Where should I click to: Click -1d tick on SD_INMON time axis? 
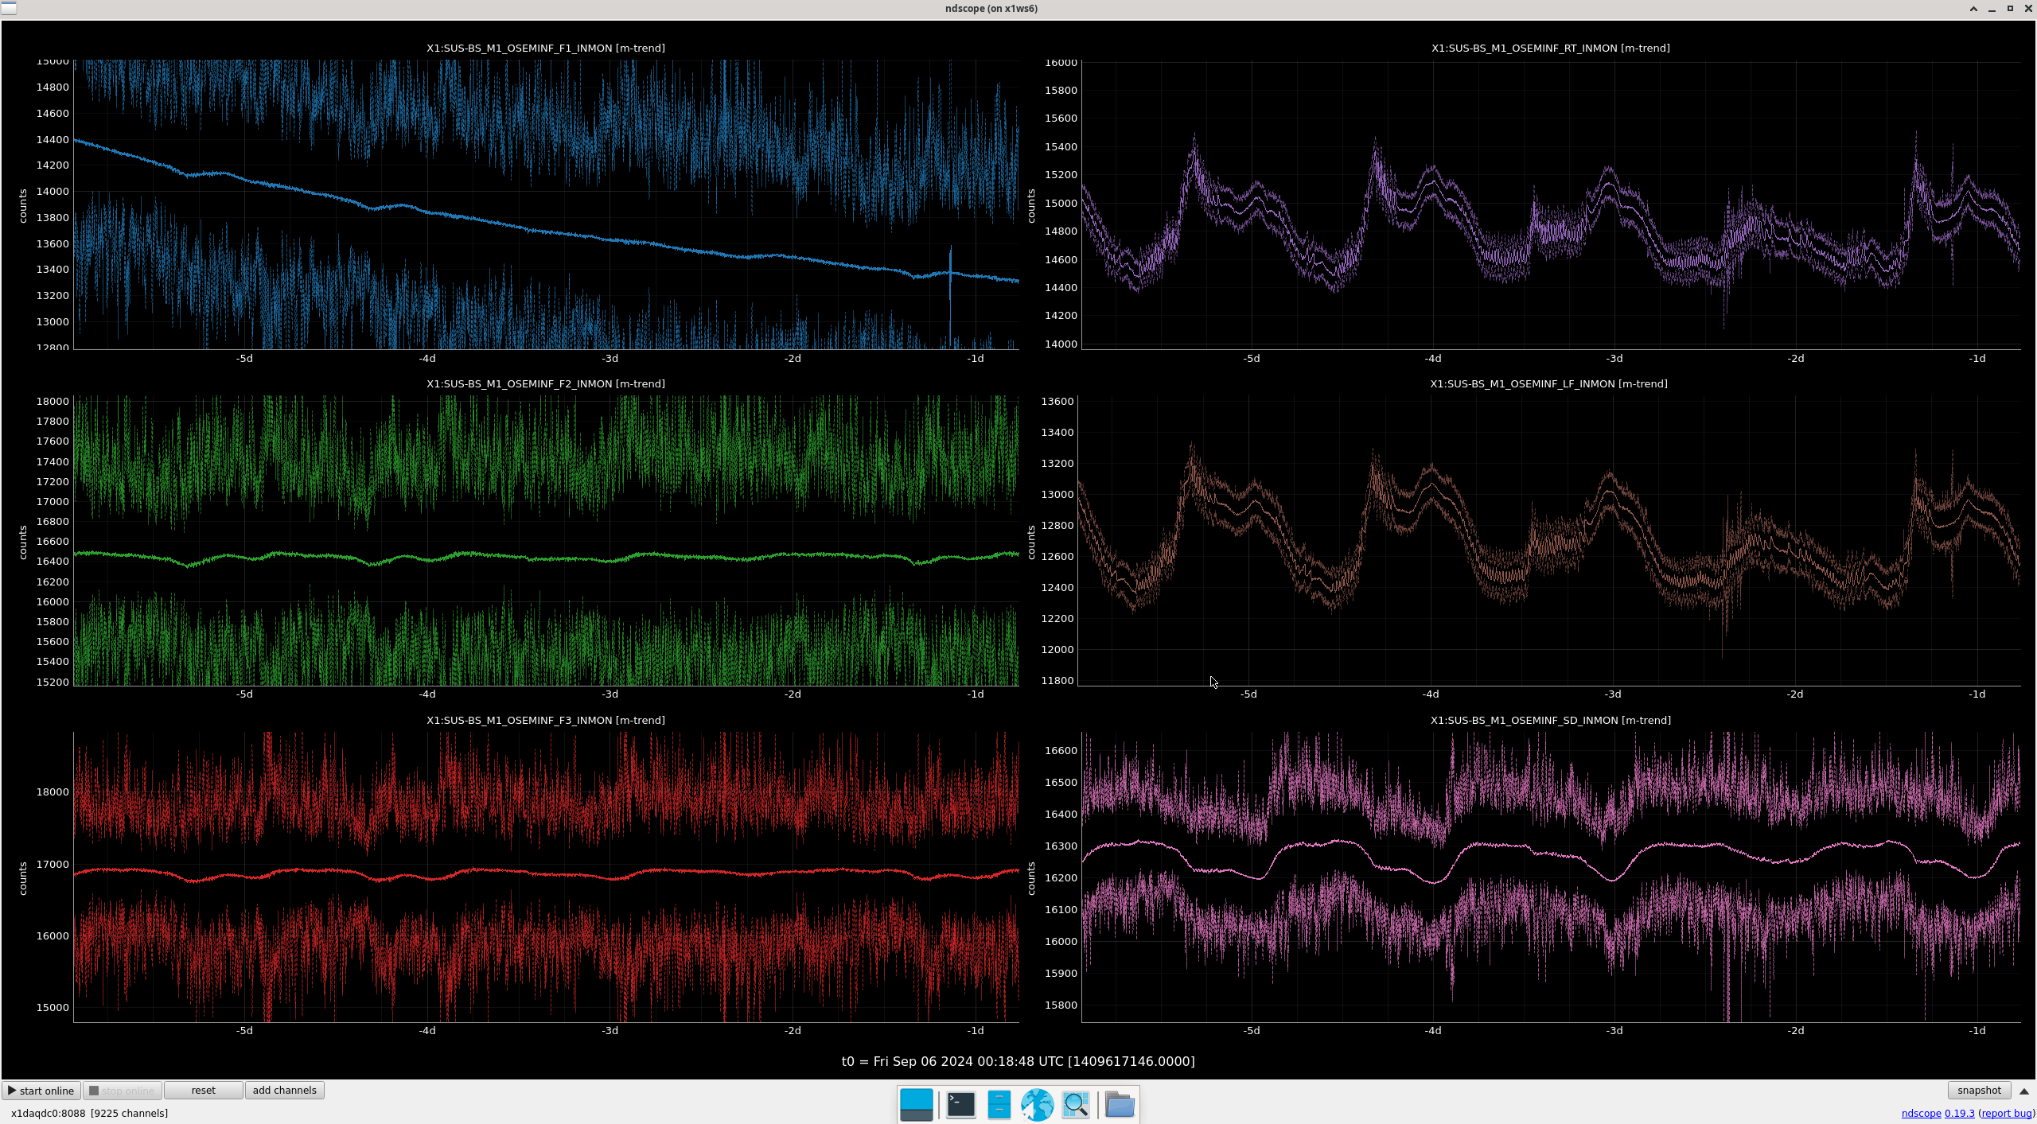[1977, 1030]
